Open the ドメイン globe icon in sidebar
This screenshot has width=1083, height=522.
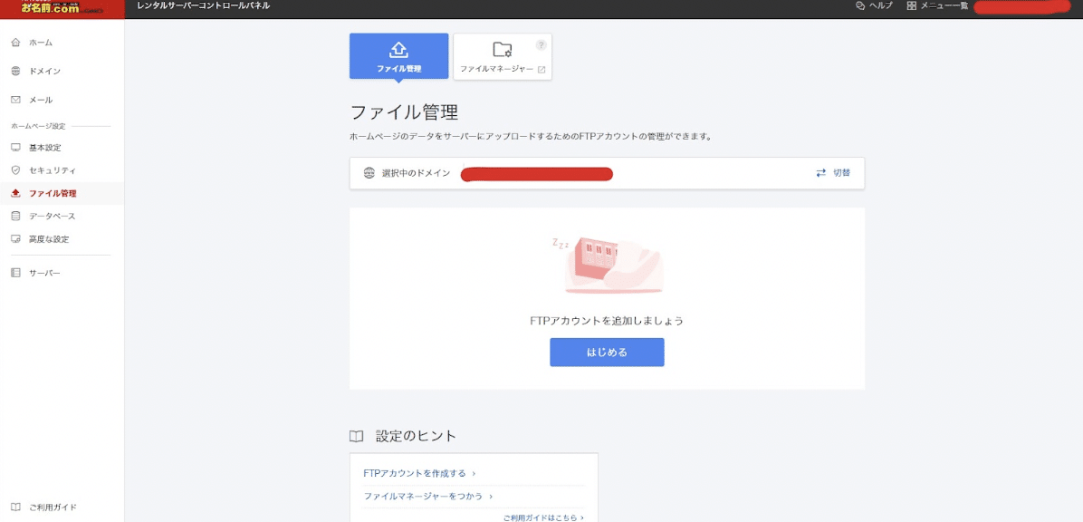(x=15, y=71)
